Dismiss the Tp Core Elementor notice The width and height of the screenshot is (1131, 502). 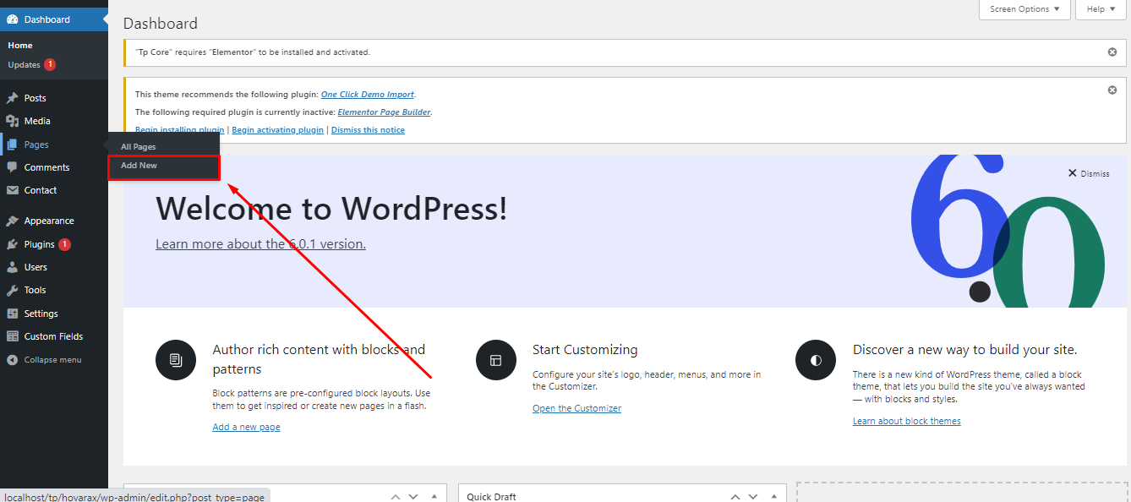1112,52
